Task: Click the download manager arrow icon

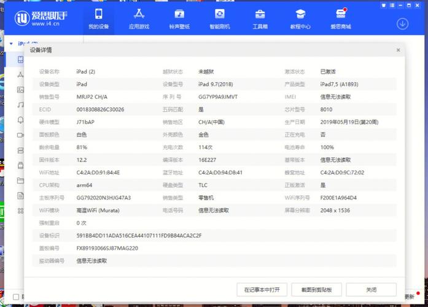Action: coord(402,24)
